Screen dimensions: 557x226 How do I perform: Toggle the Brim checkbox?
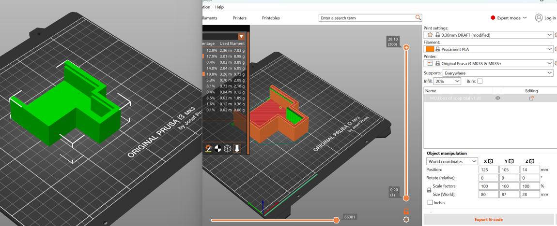[x=480, y=81]
